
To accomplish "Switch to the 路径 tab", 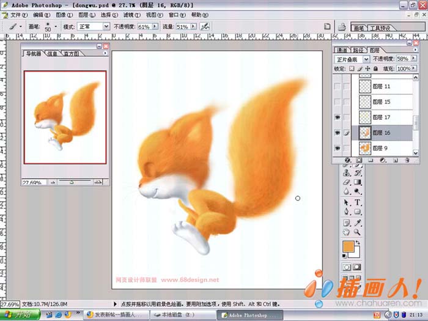I will pos(358,50).
